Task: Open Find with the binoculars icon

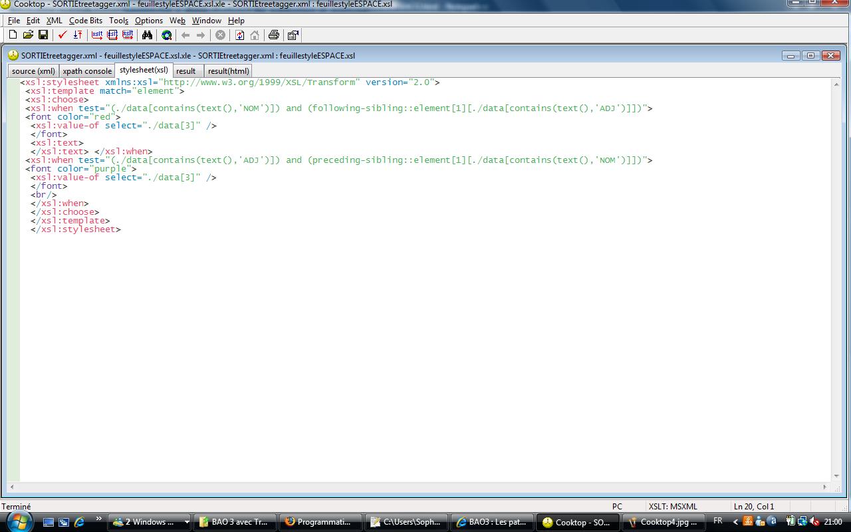Action: tap(147, 35)
